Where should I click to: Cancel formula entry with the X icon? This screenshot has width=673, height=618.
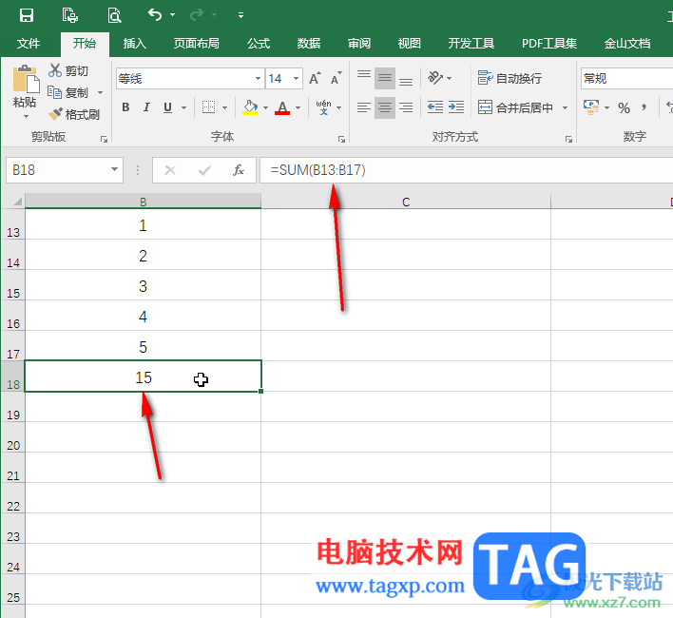(170, 170)
